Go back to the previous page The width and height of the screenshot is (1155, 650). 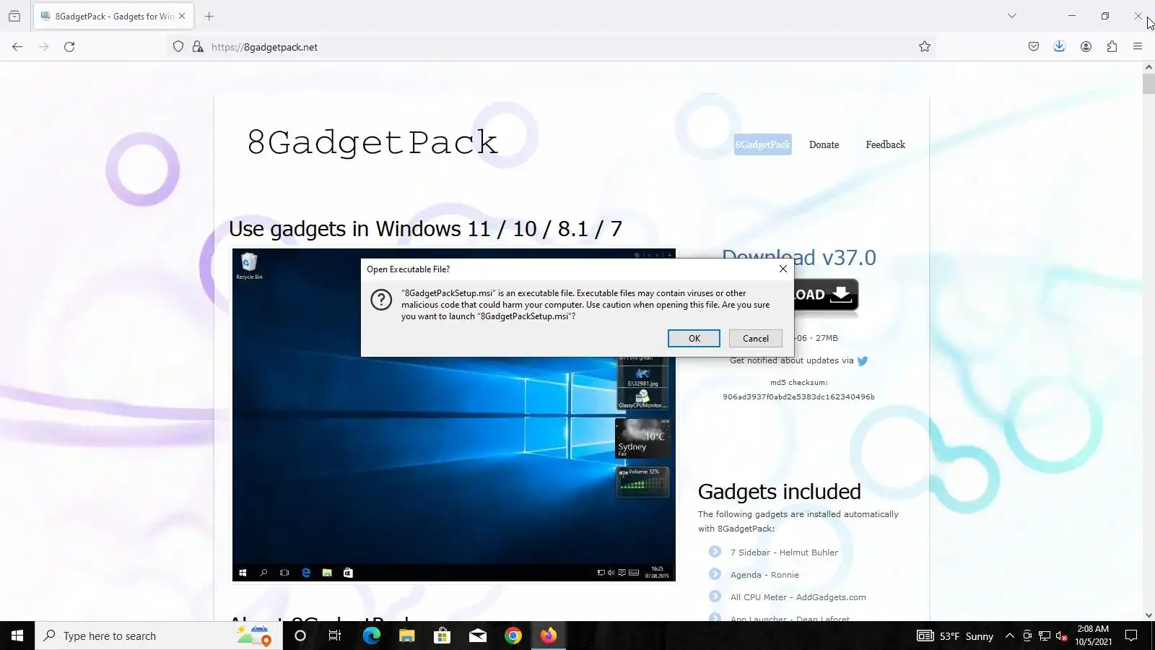coord(17,47)
